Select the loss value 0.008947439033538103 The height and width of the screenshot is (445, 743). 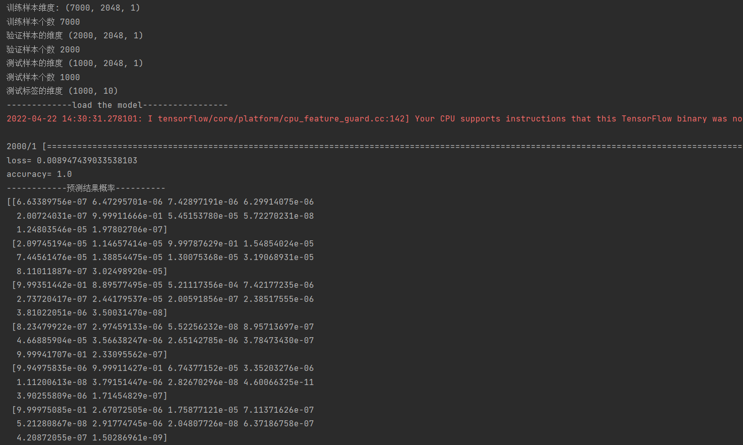(87, 160)
